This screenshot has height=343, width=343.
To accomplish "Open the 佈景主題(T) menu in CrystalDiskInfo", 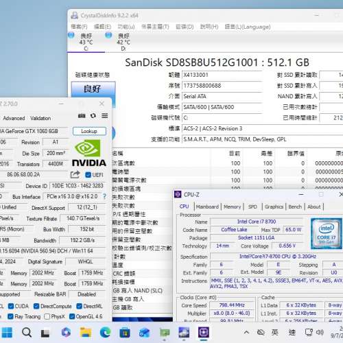I will coord(155,27).
